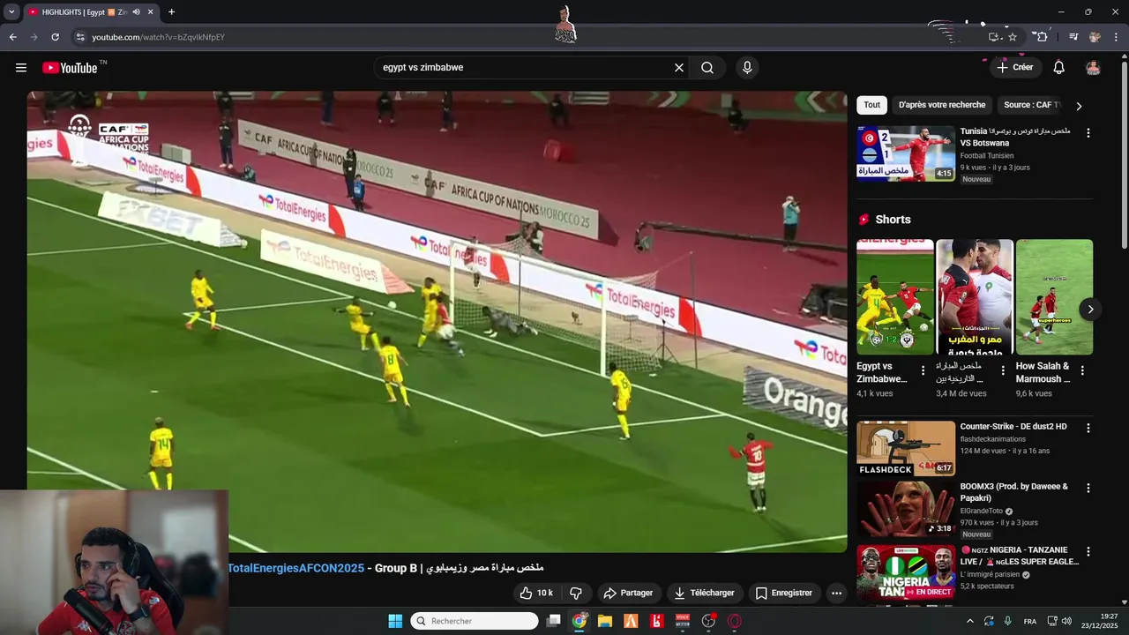1129x635 pixels.
Task: View site information icon in address bar
Action: click(80, 37)
